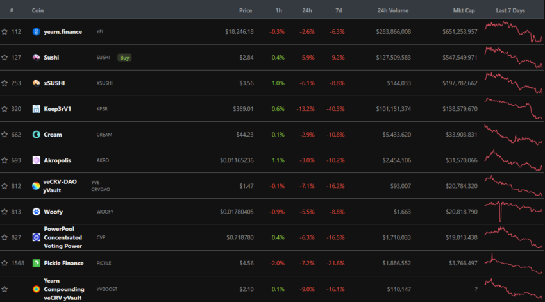Click the yearn.finance coin logo icon
545x302 pixels.
tap(36, 31)
